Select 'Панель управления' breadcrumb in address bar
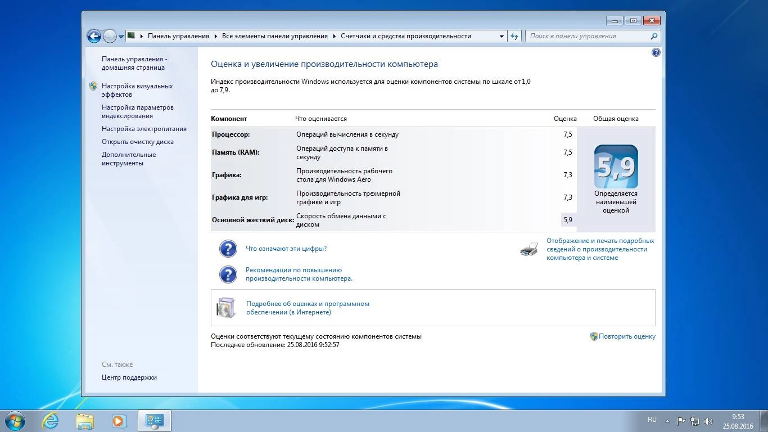The image size is (768, 432). 178,36
